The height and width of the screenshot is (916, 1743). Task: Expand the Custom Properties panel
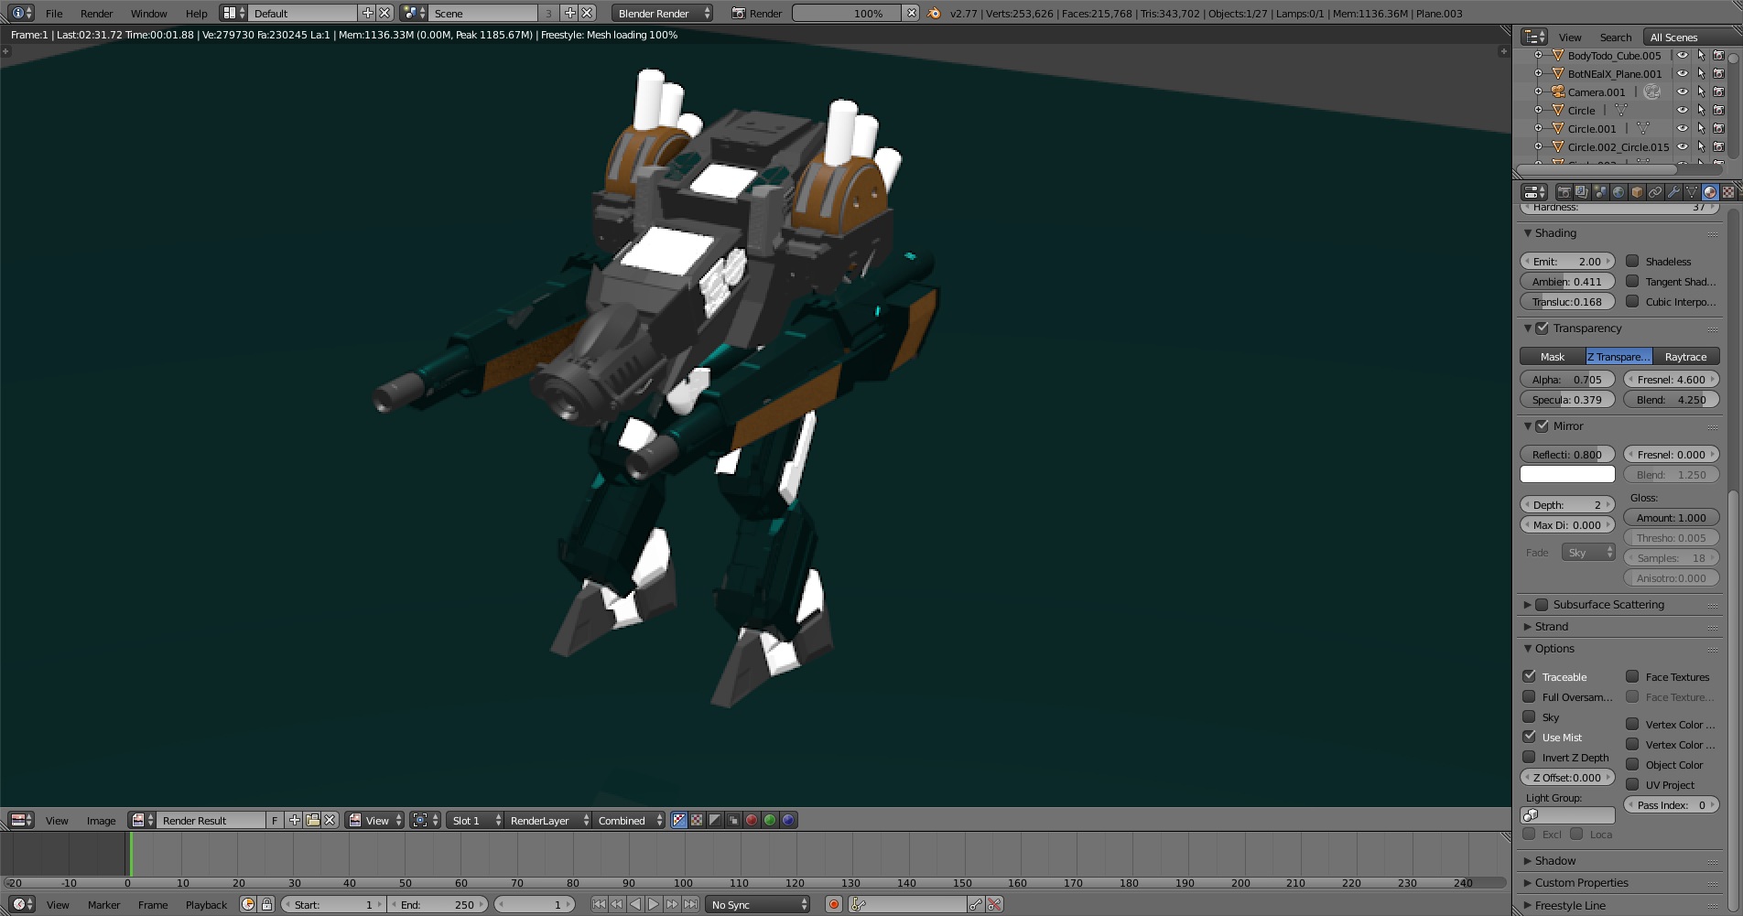coord(1581,882)
